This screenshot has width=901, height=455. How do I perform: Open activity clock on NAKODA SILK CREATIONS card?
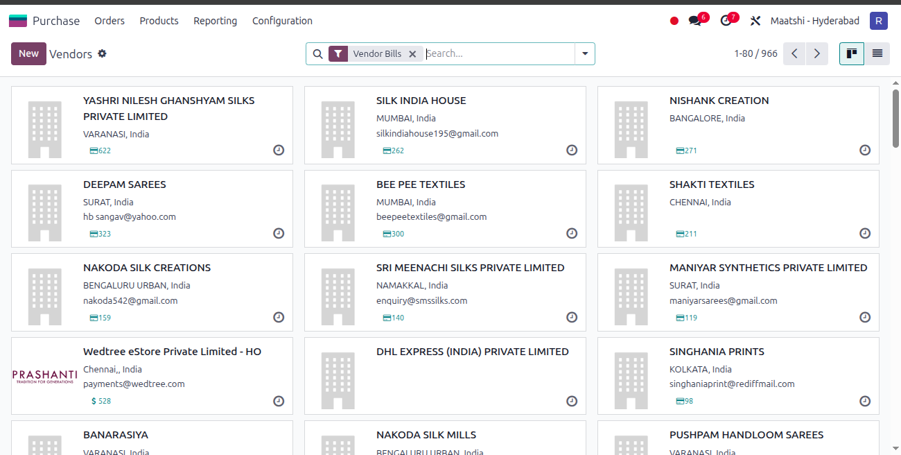coord(279,317)
